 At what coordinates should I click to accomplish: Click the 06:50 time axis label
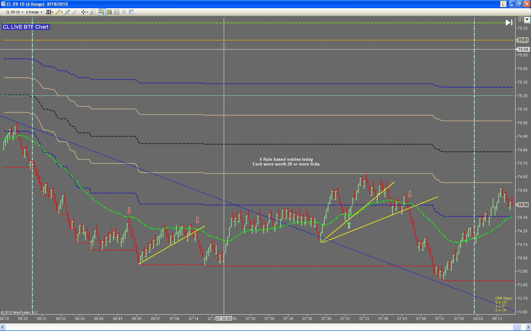[137, 319]
